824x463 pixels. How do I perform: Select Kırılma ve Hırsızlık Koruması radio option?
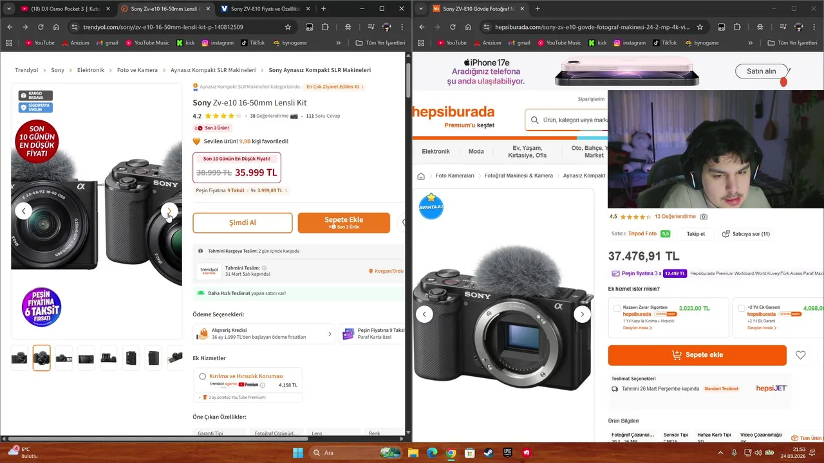point(203,376)
